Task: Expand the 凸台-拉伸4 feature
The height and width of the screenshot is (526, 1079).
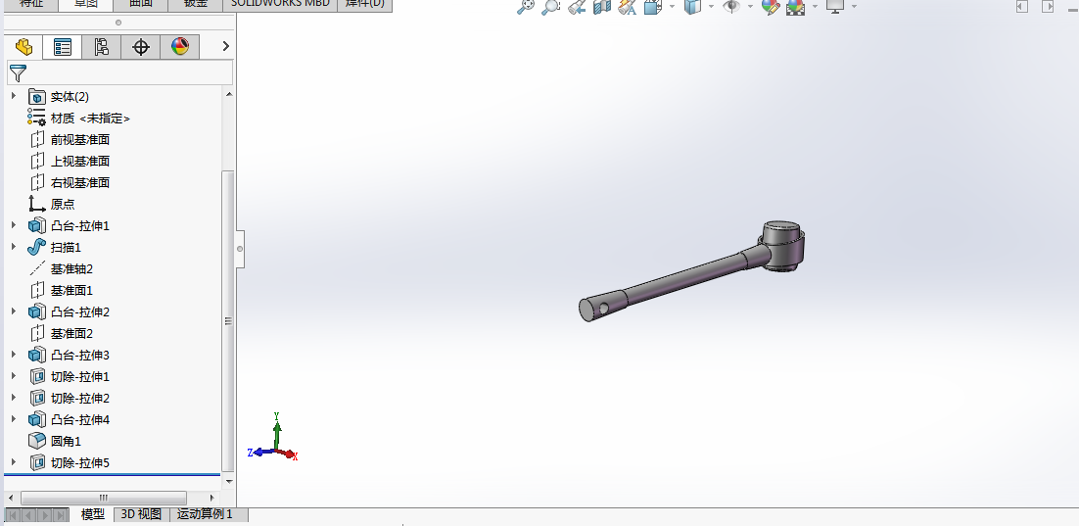Action: point(14,419)
